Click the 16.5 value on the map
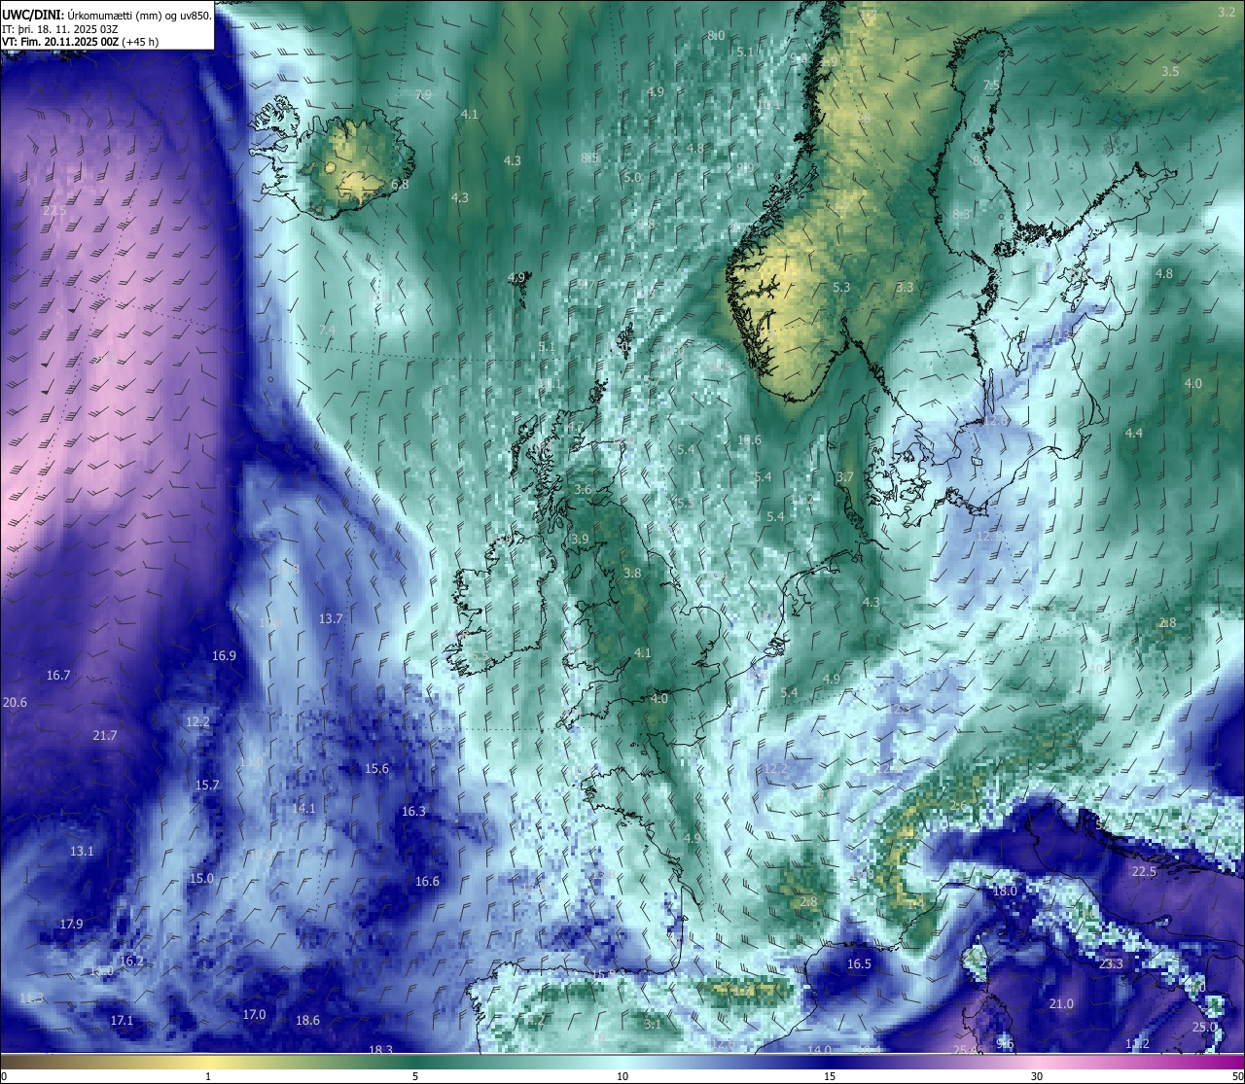This screenshot has height=1084, width=1245. click(859, 964)
